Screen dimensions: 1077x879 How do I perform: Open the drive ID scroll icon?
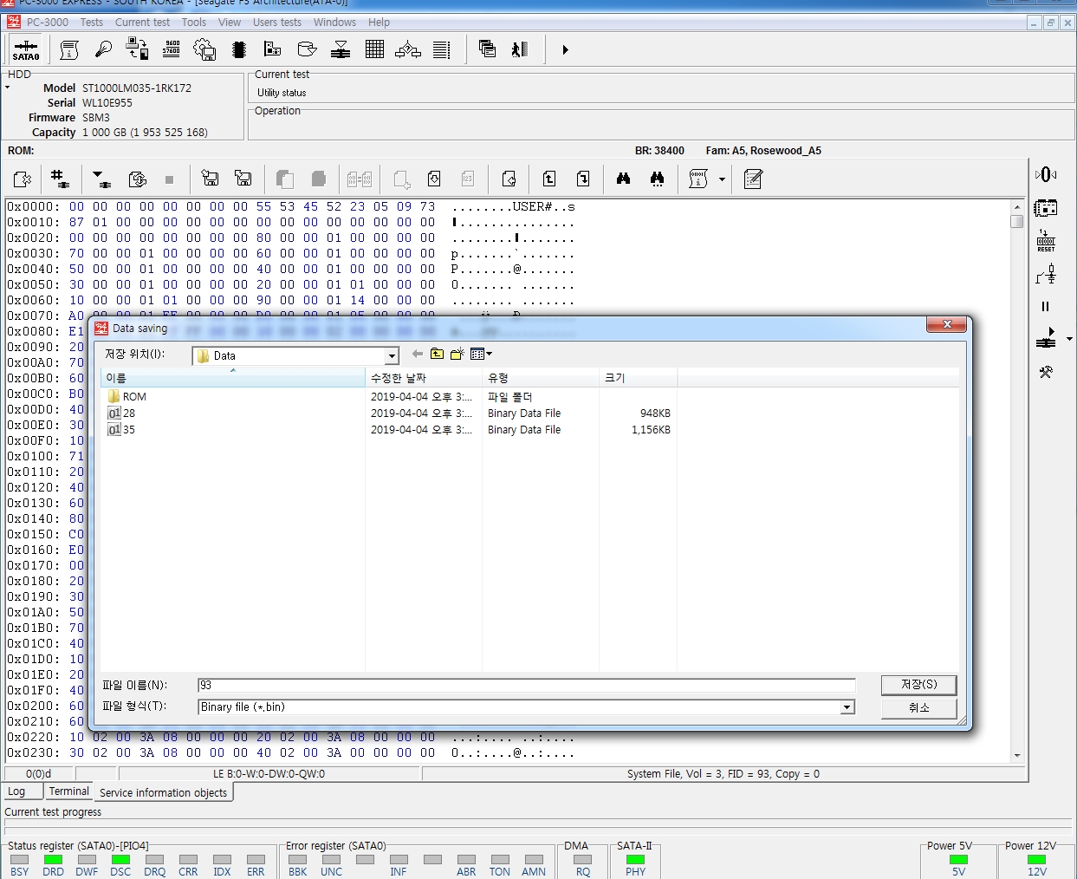(x=69, y=50)
